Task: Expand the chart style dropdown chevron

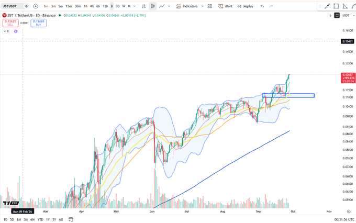Action: click(169, 6)
